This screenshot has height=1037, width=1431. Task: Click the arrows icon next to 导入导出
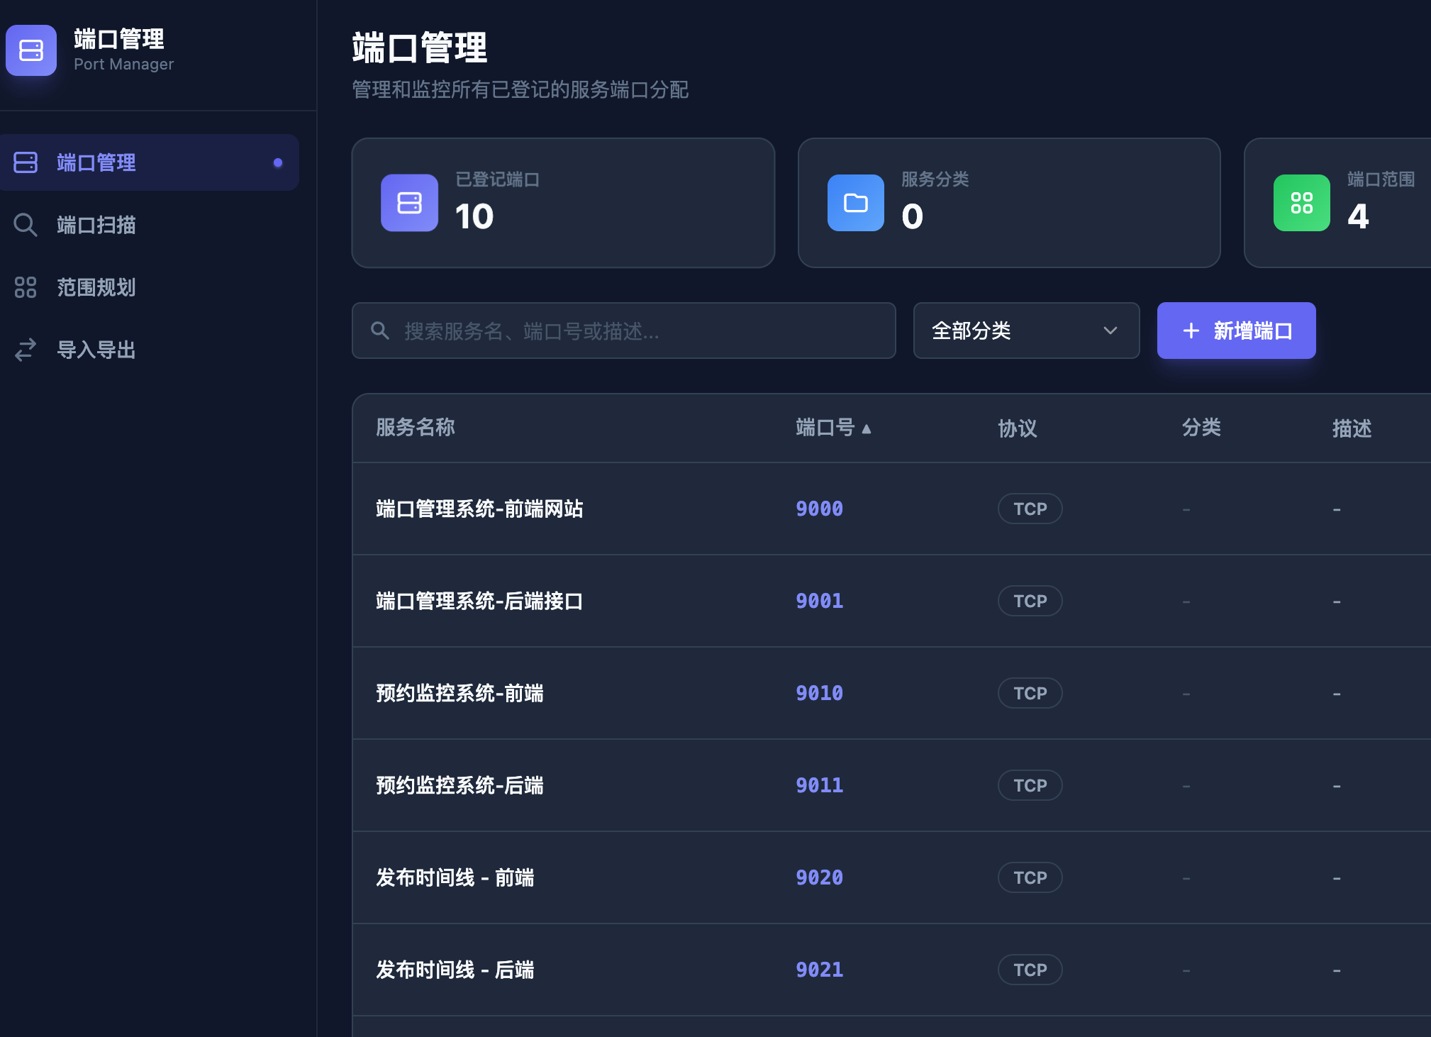(26, 349)
